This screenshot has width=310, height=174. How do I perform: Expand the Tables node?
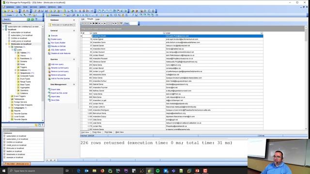15,53
